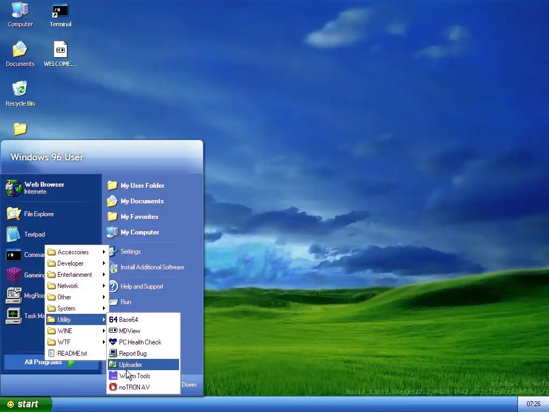The image size is (549, 412).
Task: Expand the WINE programs folder
Action: click(x=76, y=330)
